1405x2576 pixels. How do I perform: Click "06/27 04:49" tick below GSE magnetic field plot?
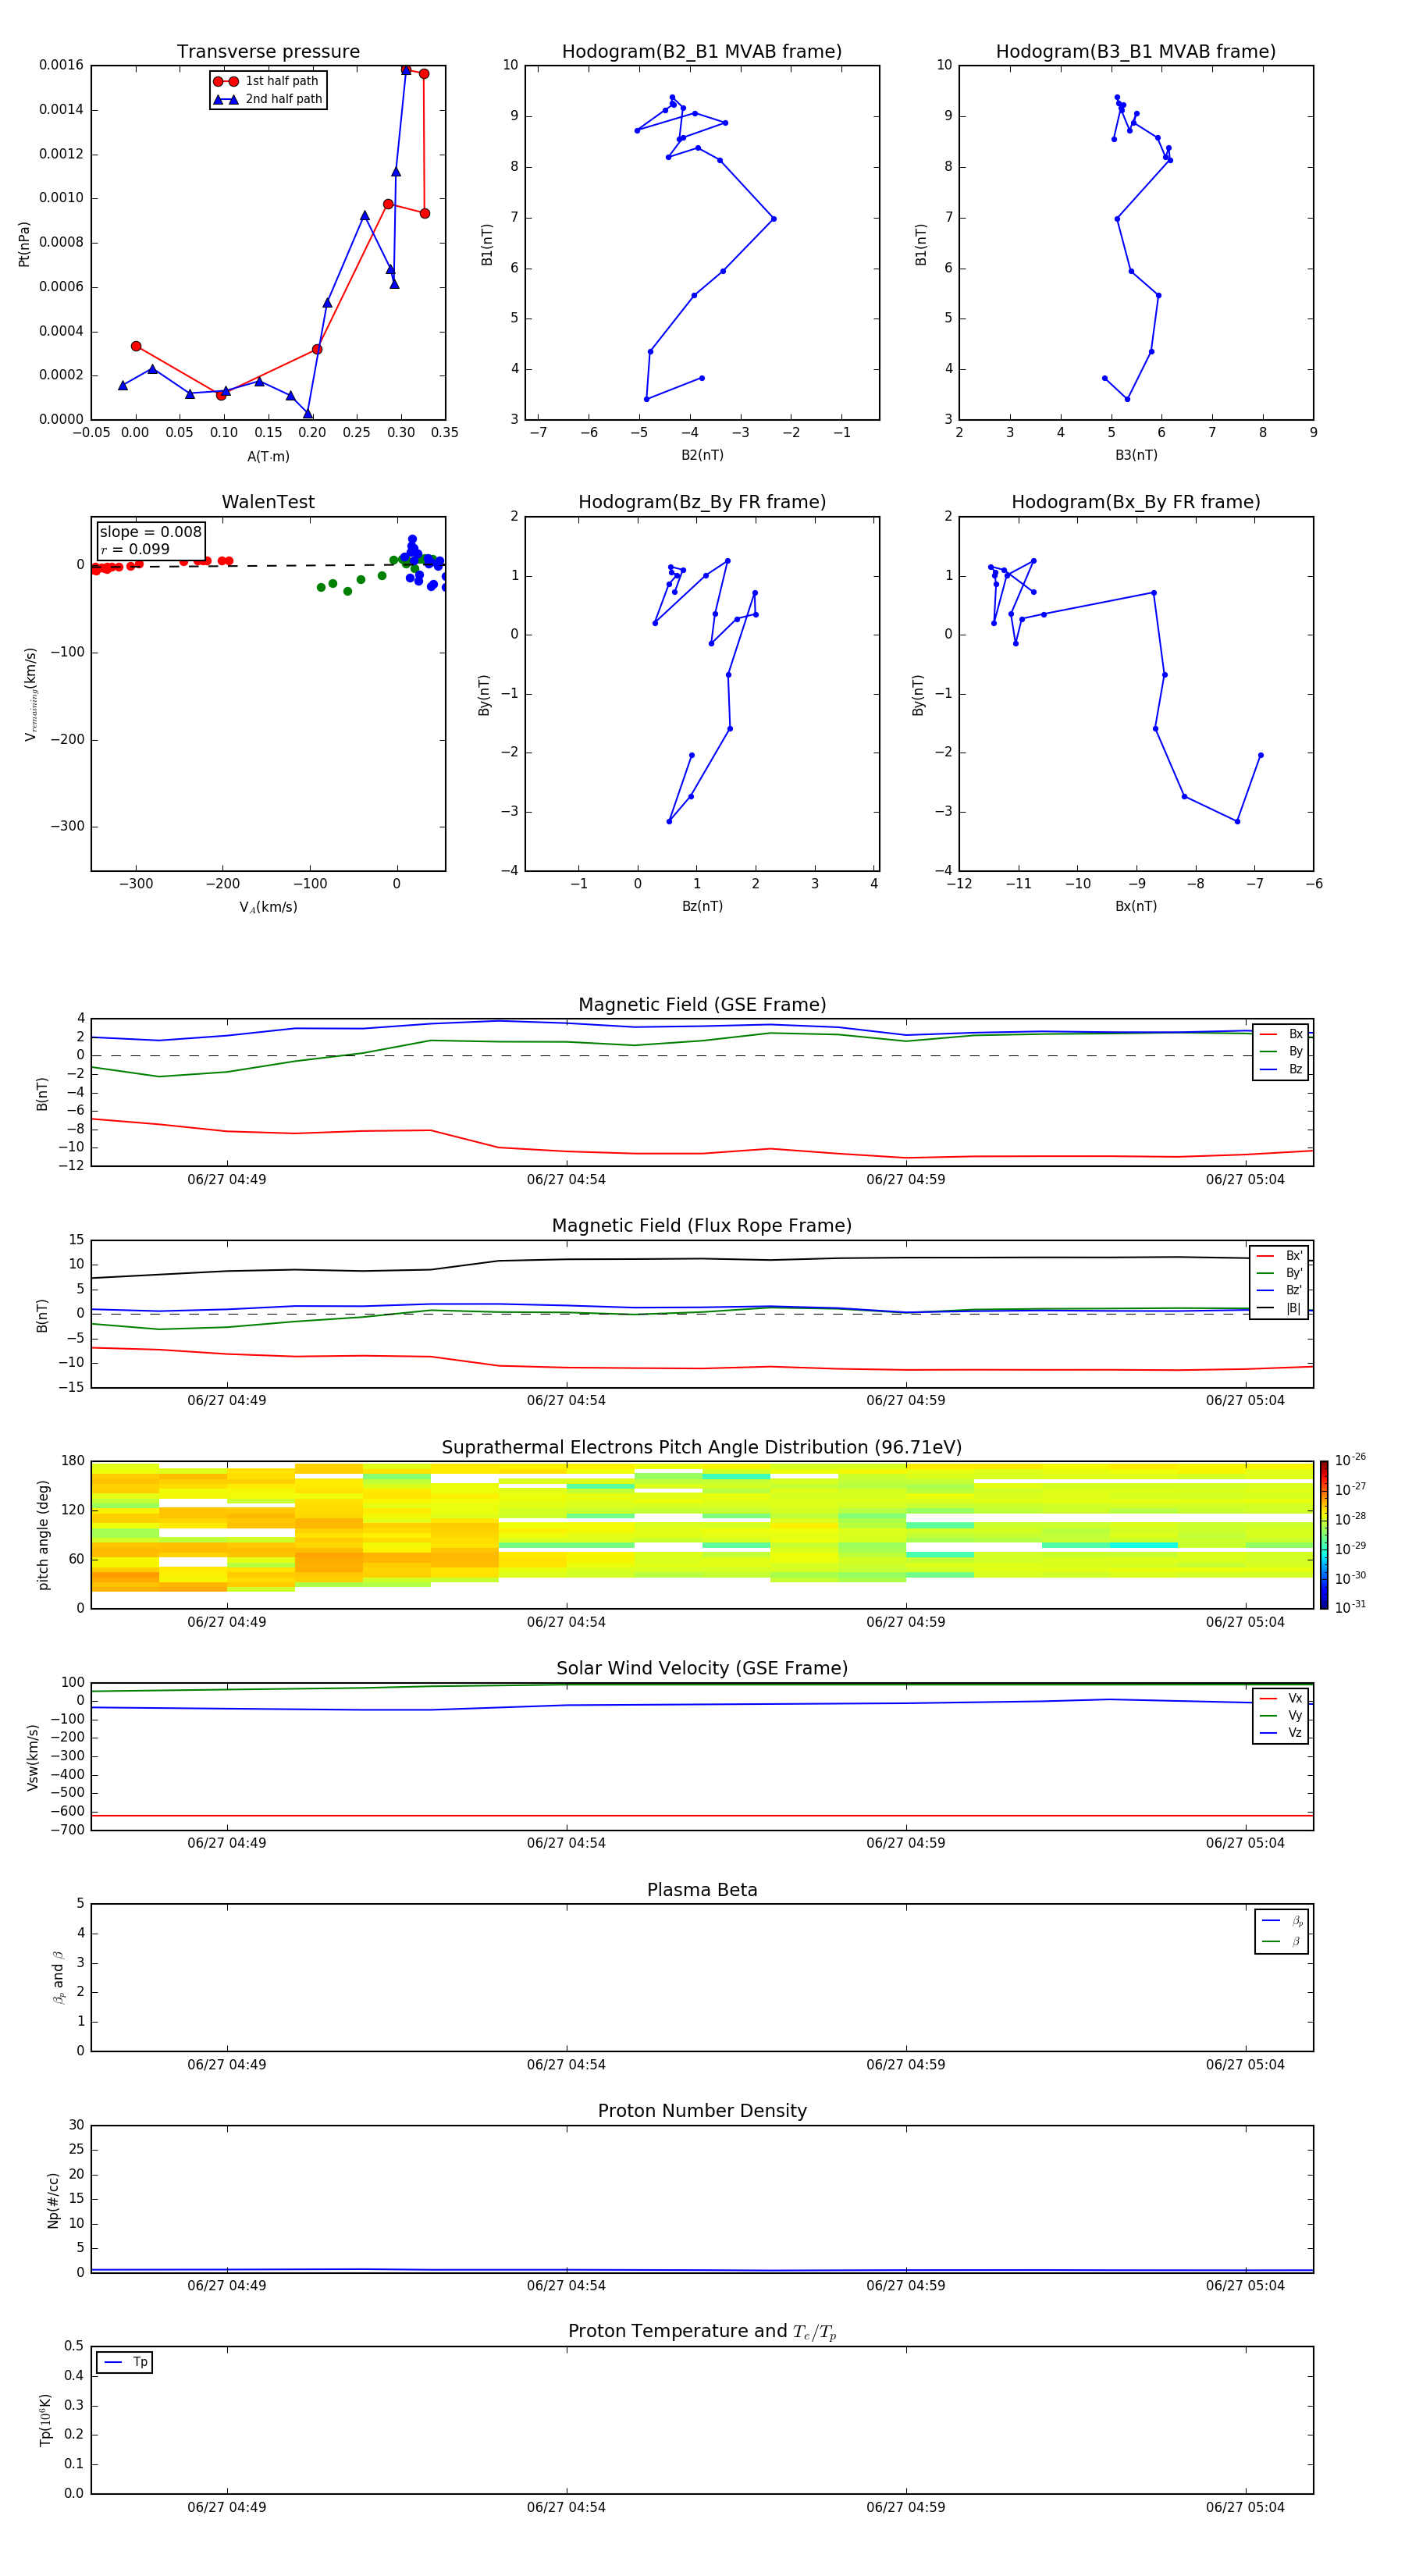point(227,1179)
